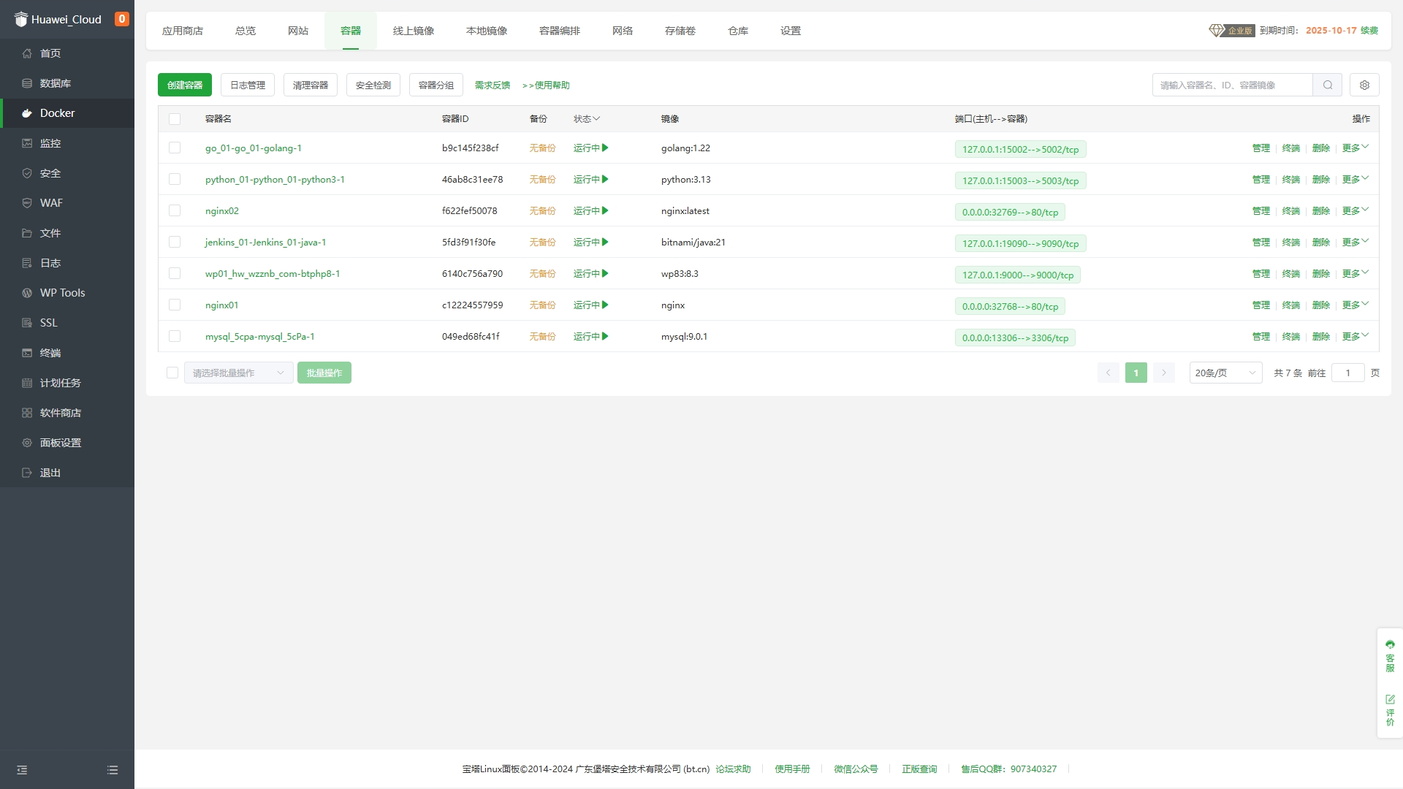Check the jenkins_01-Jenkins_01-java-1 row checkbox
Screen dimensions: 1403x789
pyautogui.click(x=175, y=242)
